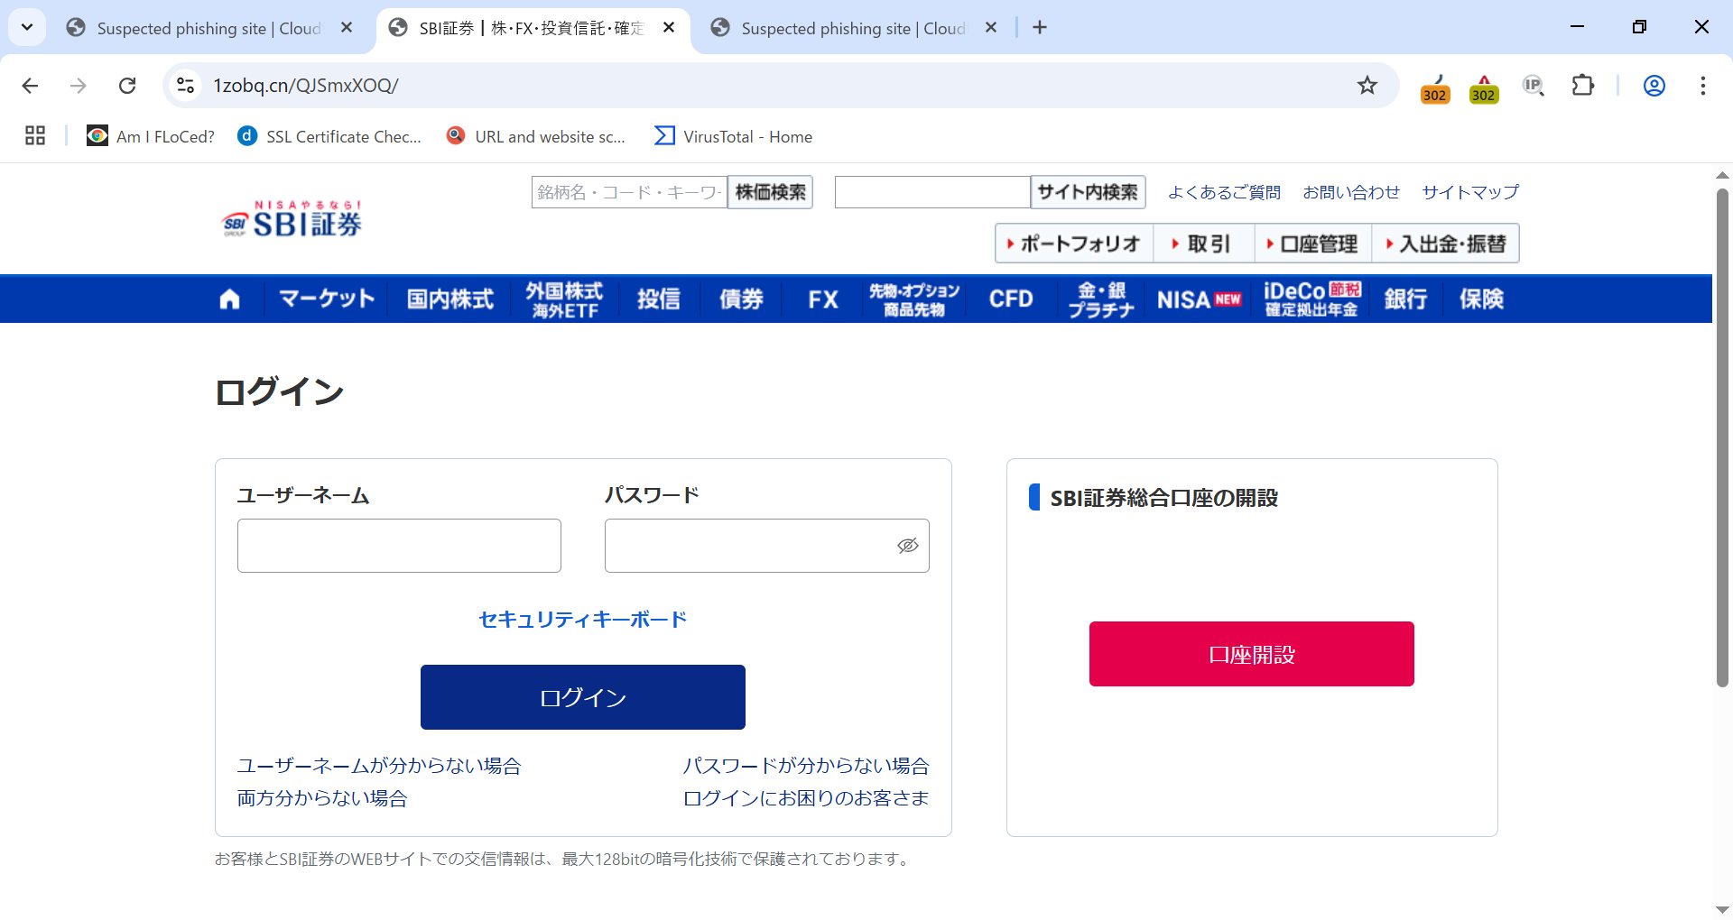Open ポートフォリオ menu item
Screen dimensions: 1733x920
point(1074,244)
